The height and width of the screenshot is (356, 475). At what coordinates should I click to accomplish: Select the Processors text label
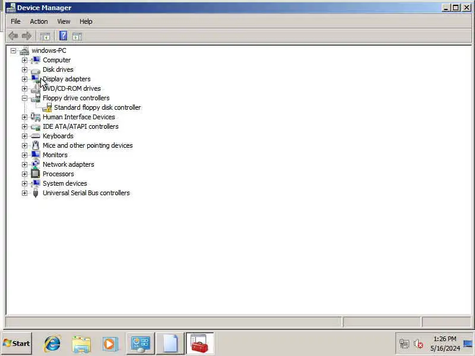tap(58, 174)
